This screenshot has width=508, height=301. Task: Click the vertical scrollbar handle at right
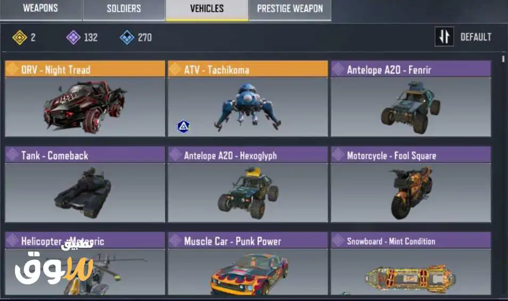pos(503,59)
